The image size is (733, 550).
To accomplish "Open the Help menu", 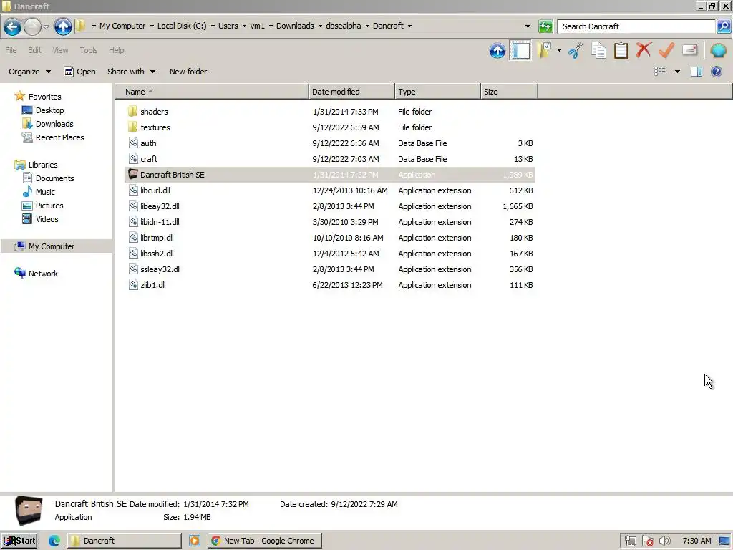I will pos(117,50).
